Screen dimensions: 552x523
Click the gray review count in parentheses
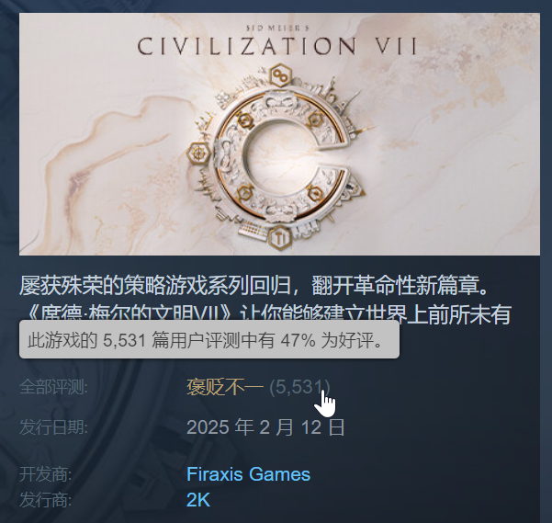click(x=299, y=387)
